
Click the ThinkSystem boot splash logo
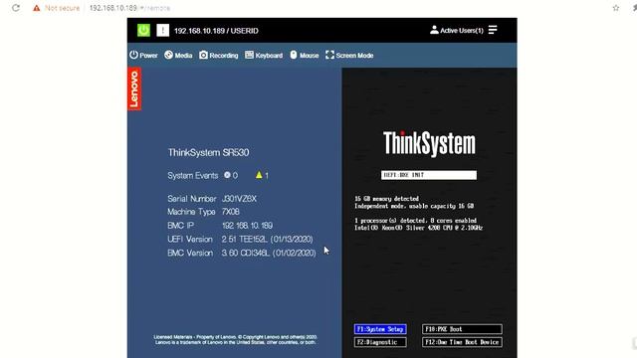(429, 143)
